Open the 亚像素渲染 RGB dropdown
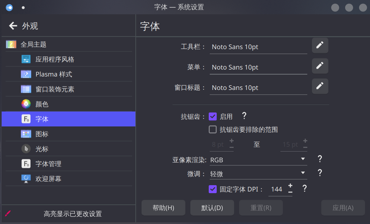 pos(258,160)
